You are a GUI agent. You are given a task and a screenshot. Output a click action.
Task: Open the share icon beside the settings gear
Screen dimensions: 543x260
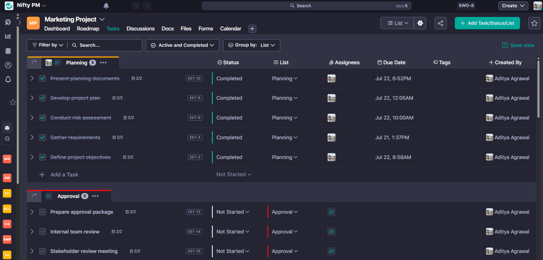click(441, 23)
